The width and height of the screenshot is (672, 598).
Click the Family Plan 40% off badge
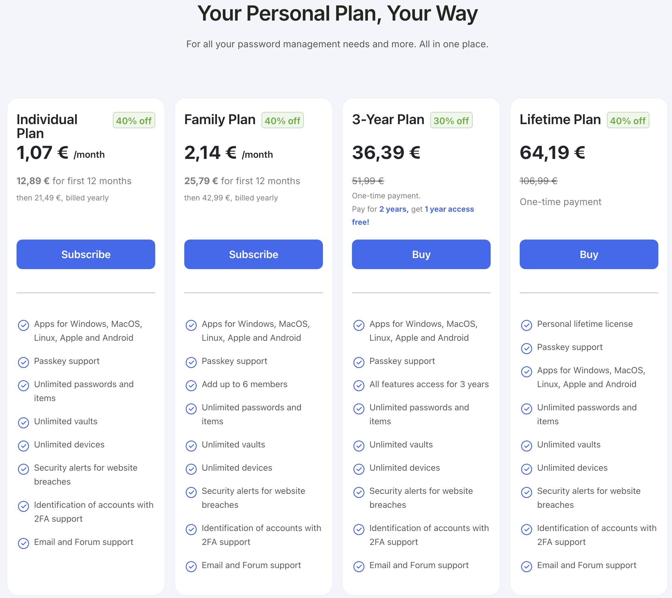click(x=282, y=121)
